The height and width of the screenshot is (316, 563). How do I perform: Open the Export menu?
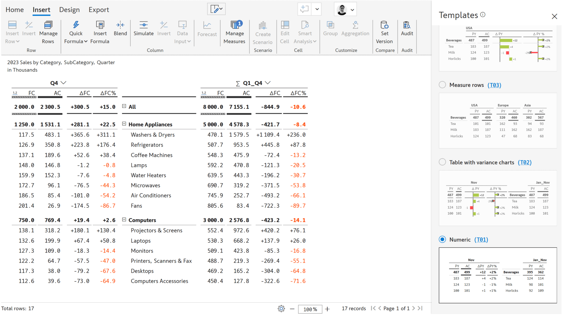coord(98,9)
